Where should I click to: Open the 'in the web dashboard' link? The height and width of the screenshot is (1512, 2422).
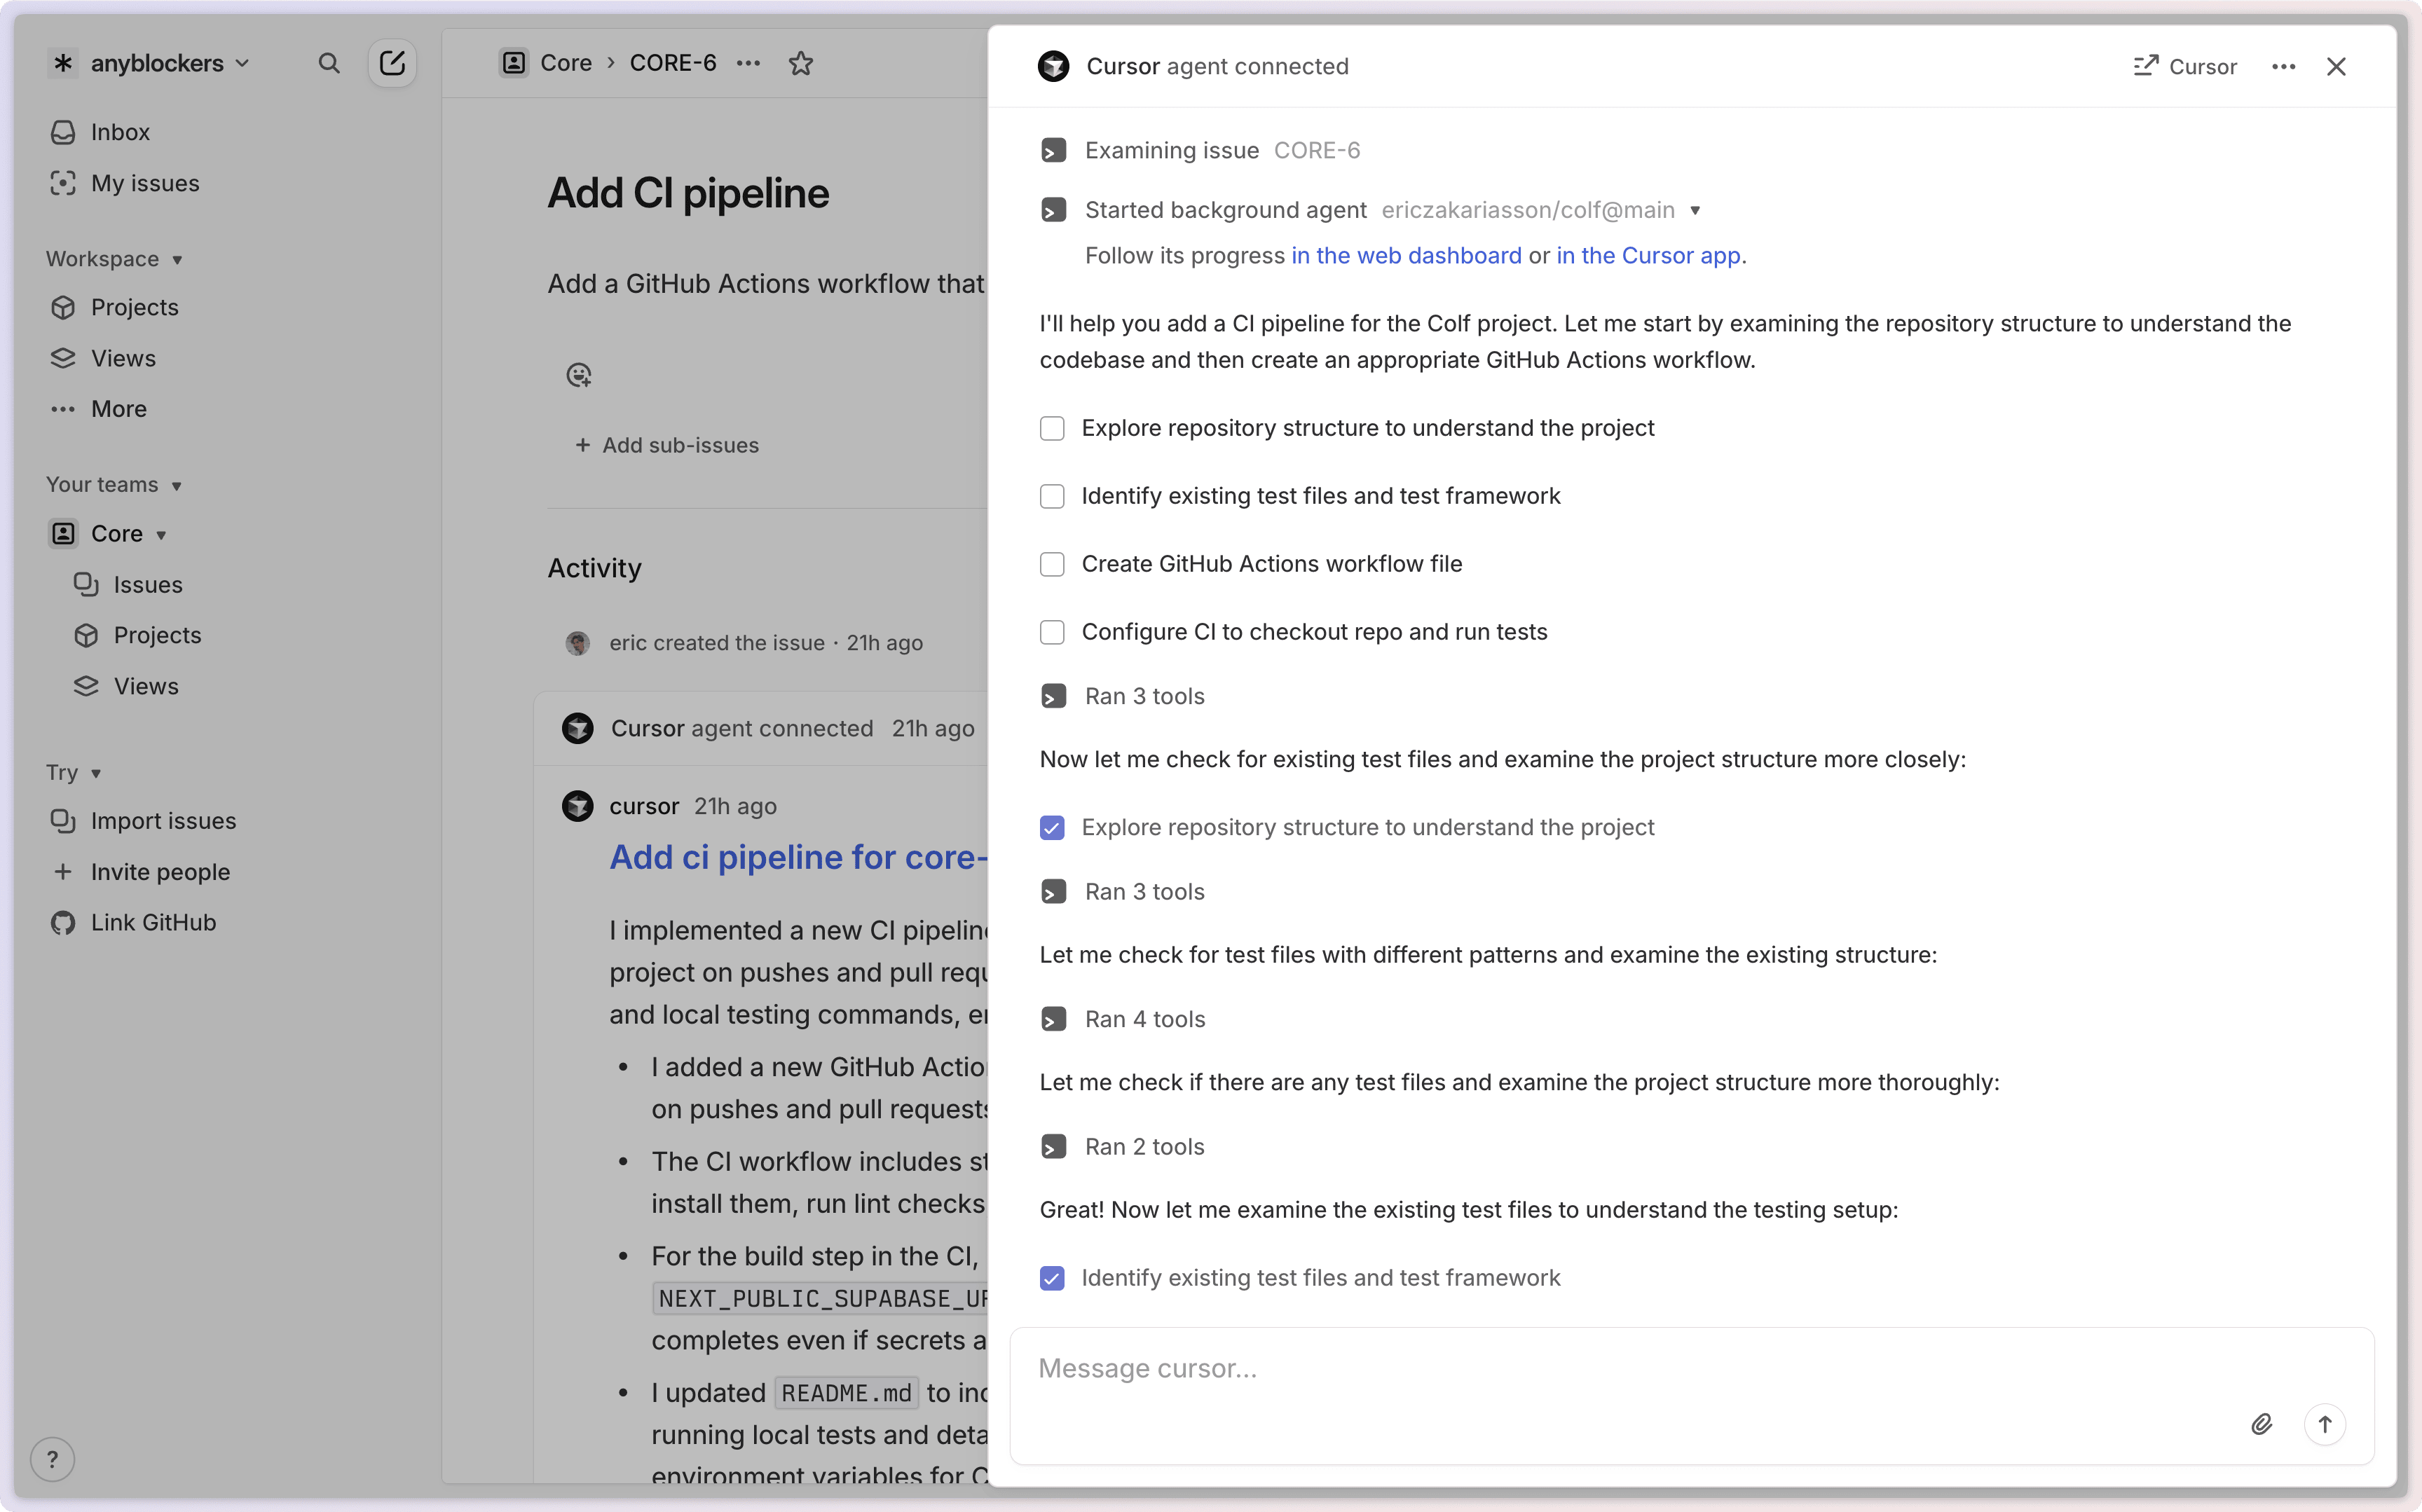click(1406, 255)
